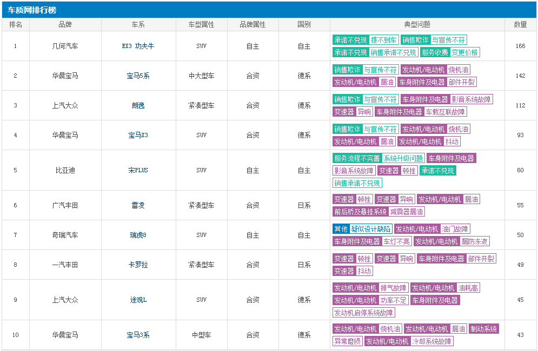Screen dimensions: 538x351
Task: Click the 中大型车 vehicle type cell
Action: (x=201, y=76)
